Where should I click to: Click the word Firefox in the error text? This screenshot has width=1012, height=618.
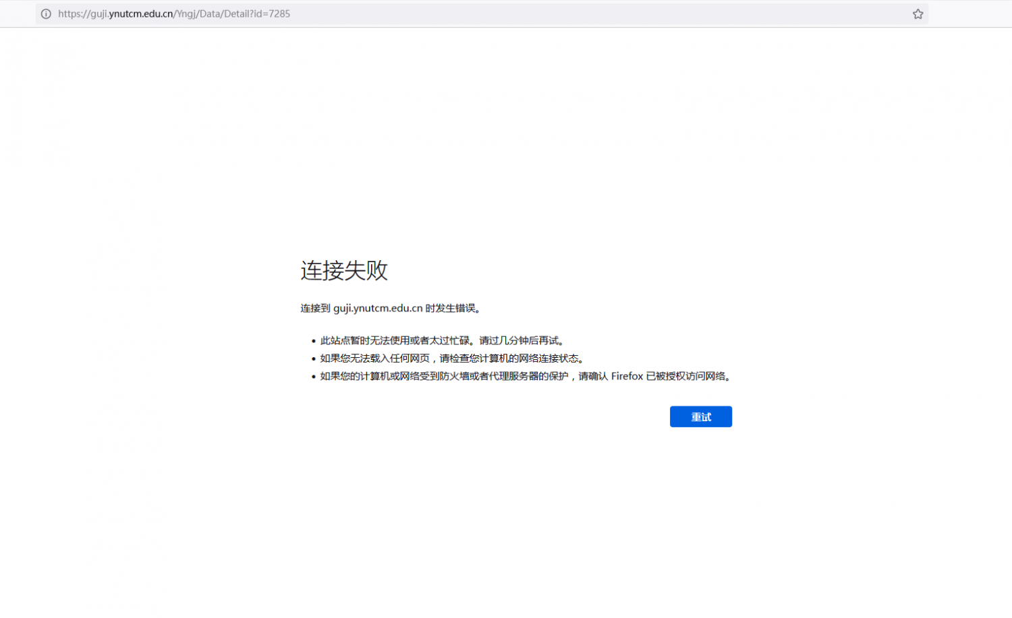click(627, 376)
